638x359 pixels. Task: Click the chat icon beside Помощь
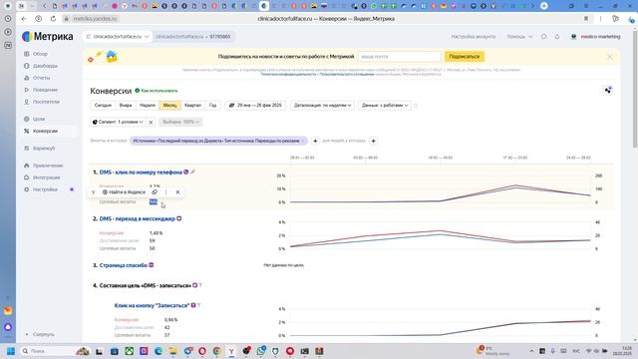coord(543,37)
